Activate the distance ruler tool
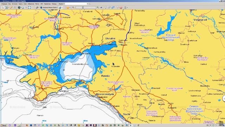 (11, 7)
